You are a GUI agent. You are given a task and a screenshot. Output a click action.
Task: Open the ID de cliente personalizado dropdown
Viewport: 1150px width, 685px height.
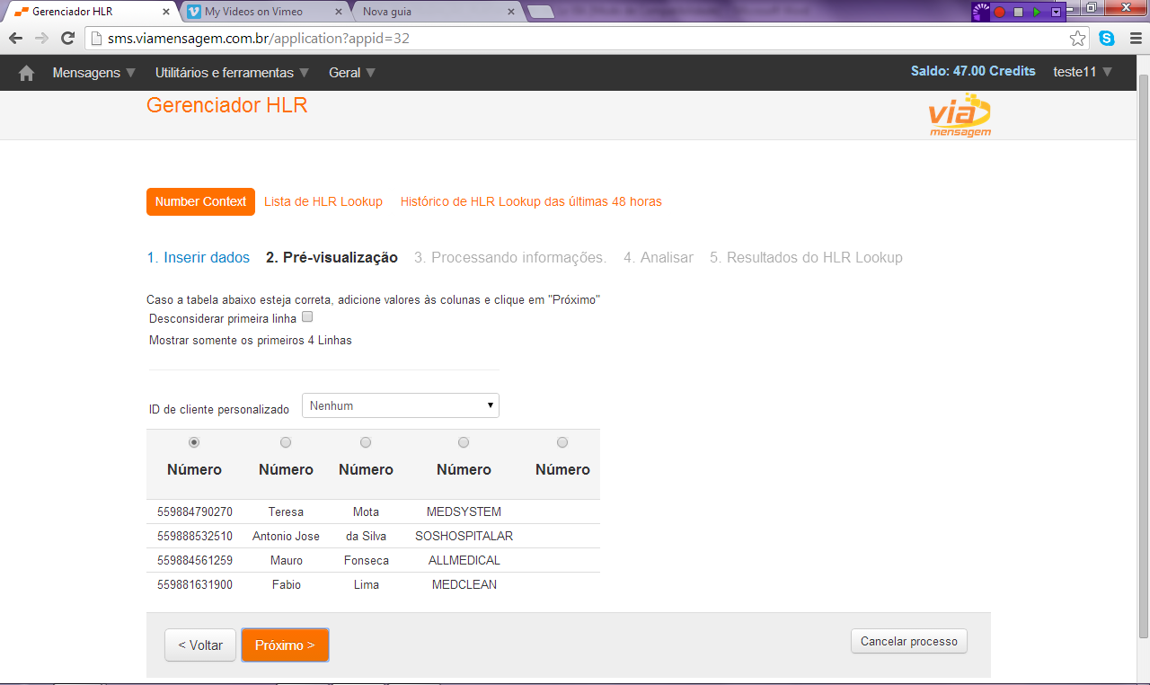tap(401, 405)
